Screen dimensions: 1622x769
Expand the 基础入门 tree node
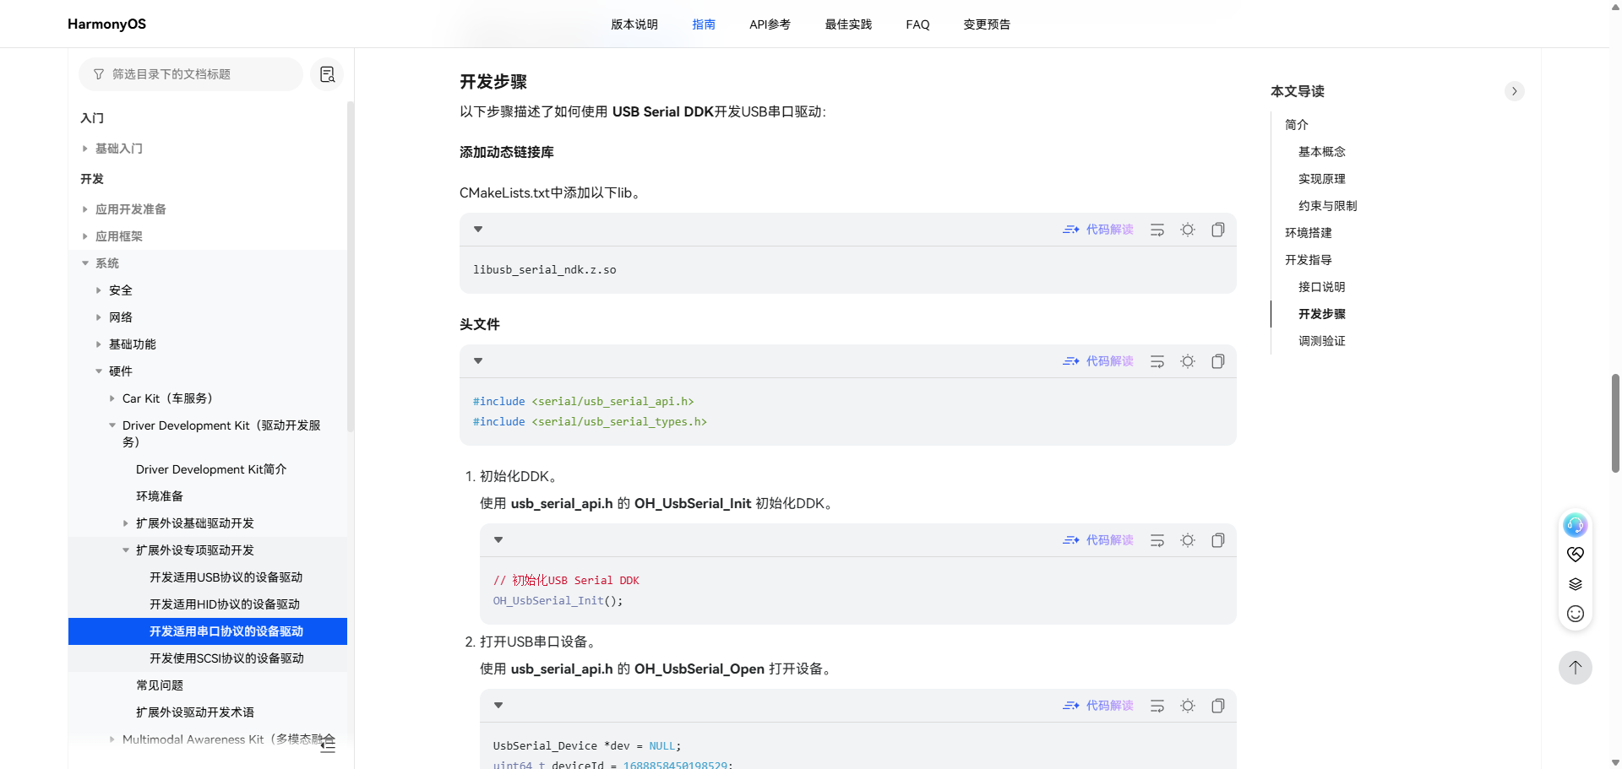pyautogui.click(x=85, y=149)
